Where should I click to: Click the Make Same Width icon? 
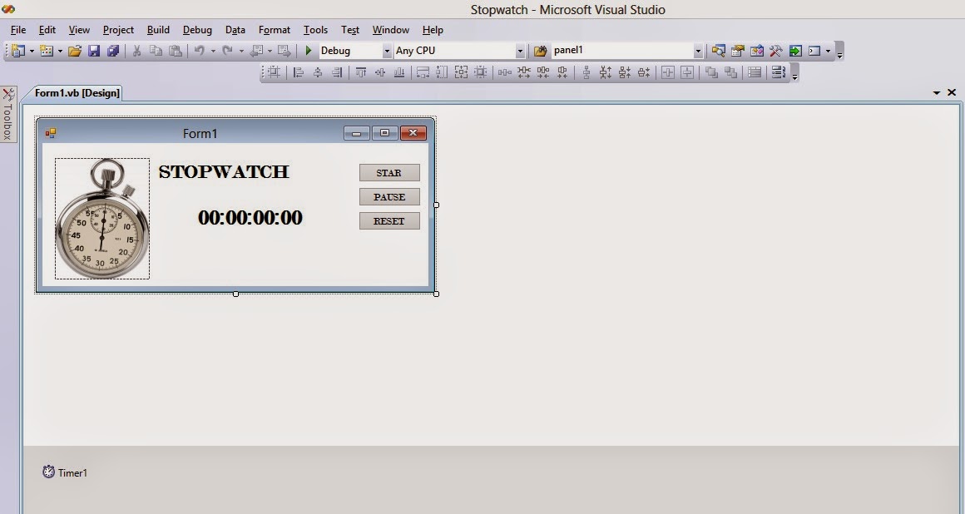pos(423,72)
